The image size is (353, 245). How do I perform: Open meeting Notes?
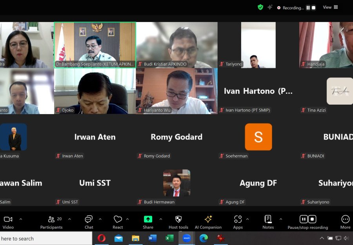(268, 223)
